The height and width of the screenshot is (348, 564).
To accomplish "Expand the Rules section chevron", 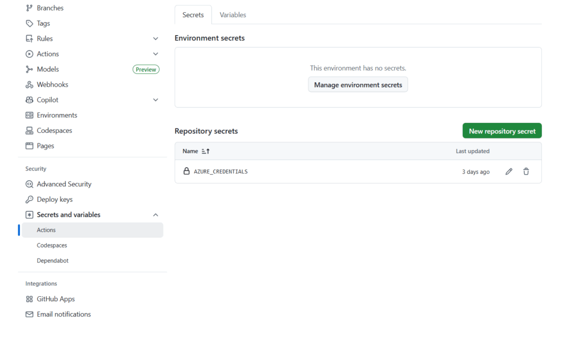I will point(155,39).
